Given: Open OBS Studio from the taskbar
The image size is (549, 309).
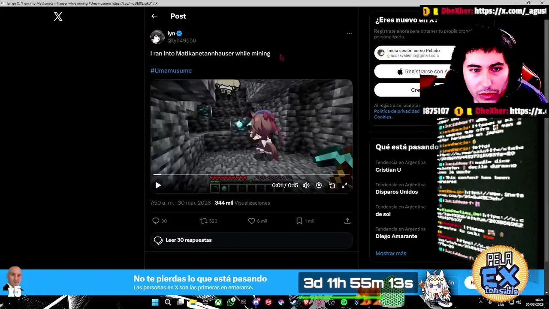Looking at the screenshot, I should (x=331, y=302).
